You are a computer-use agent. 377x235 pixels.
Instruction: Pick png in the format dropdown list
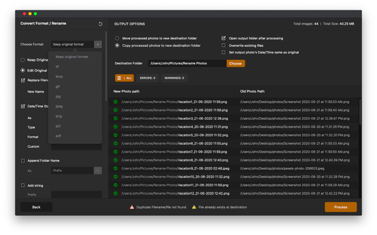pos(58,116)
